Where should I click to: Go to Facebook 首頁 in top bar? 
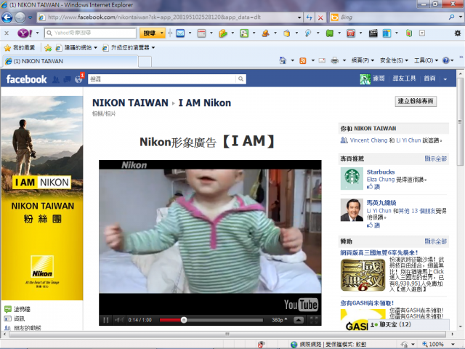pyautogui.click(x=429, y=79)
